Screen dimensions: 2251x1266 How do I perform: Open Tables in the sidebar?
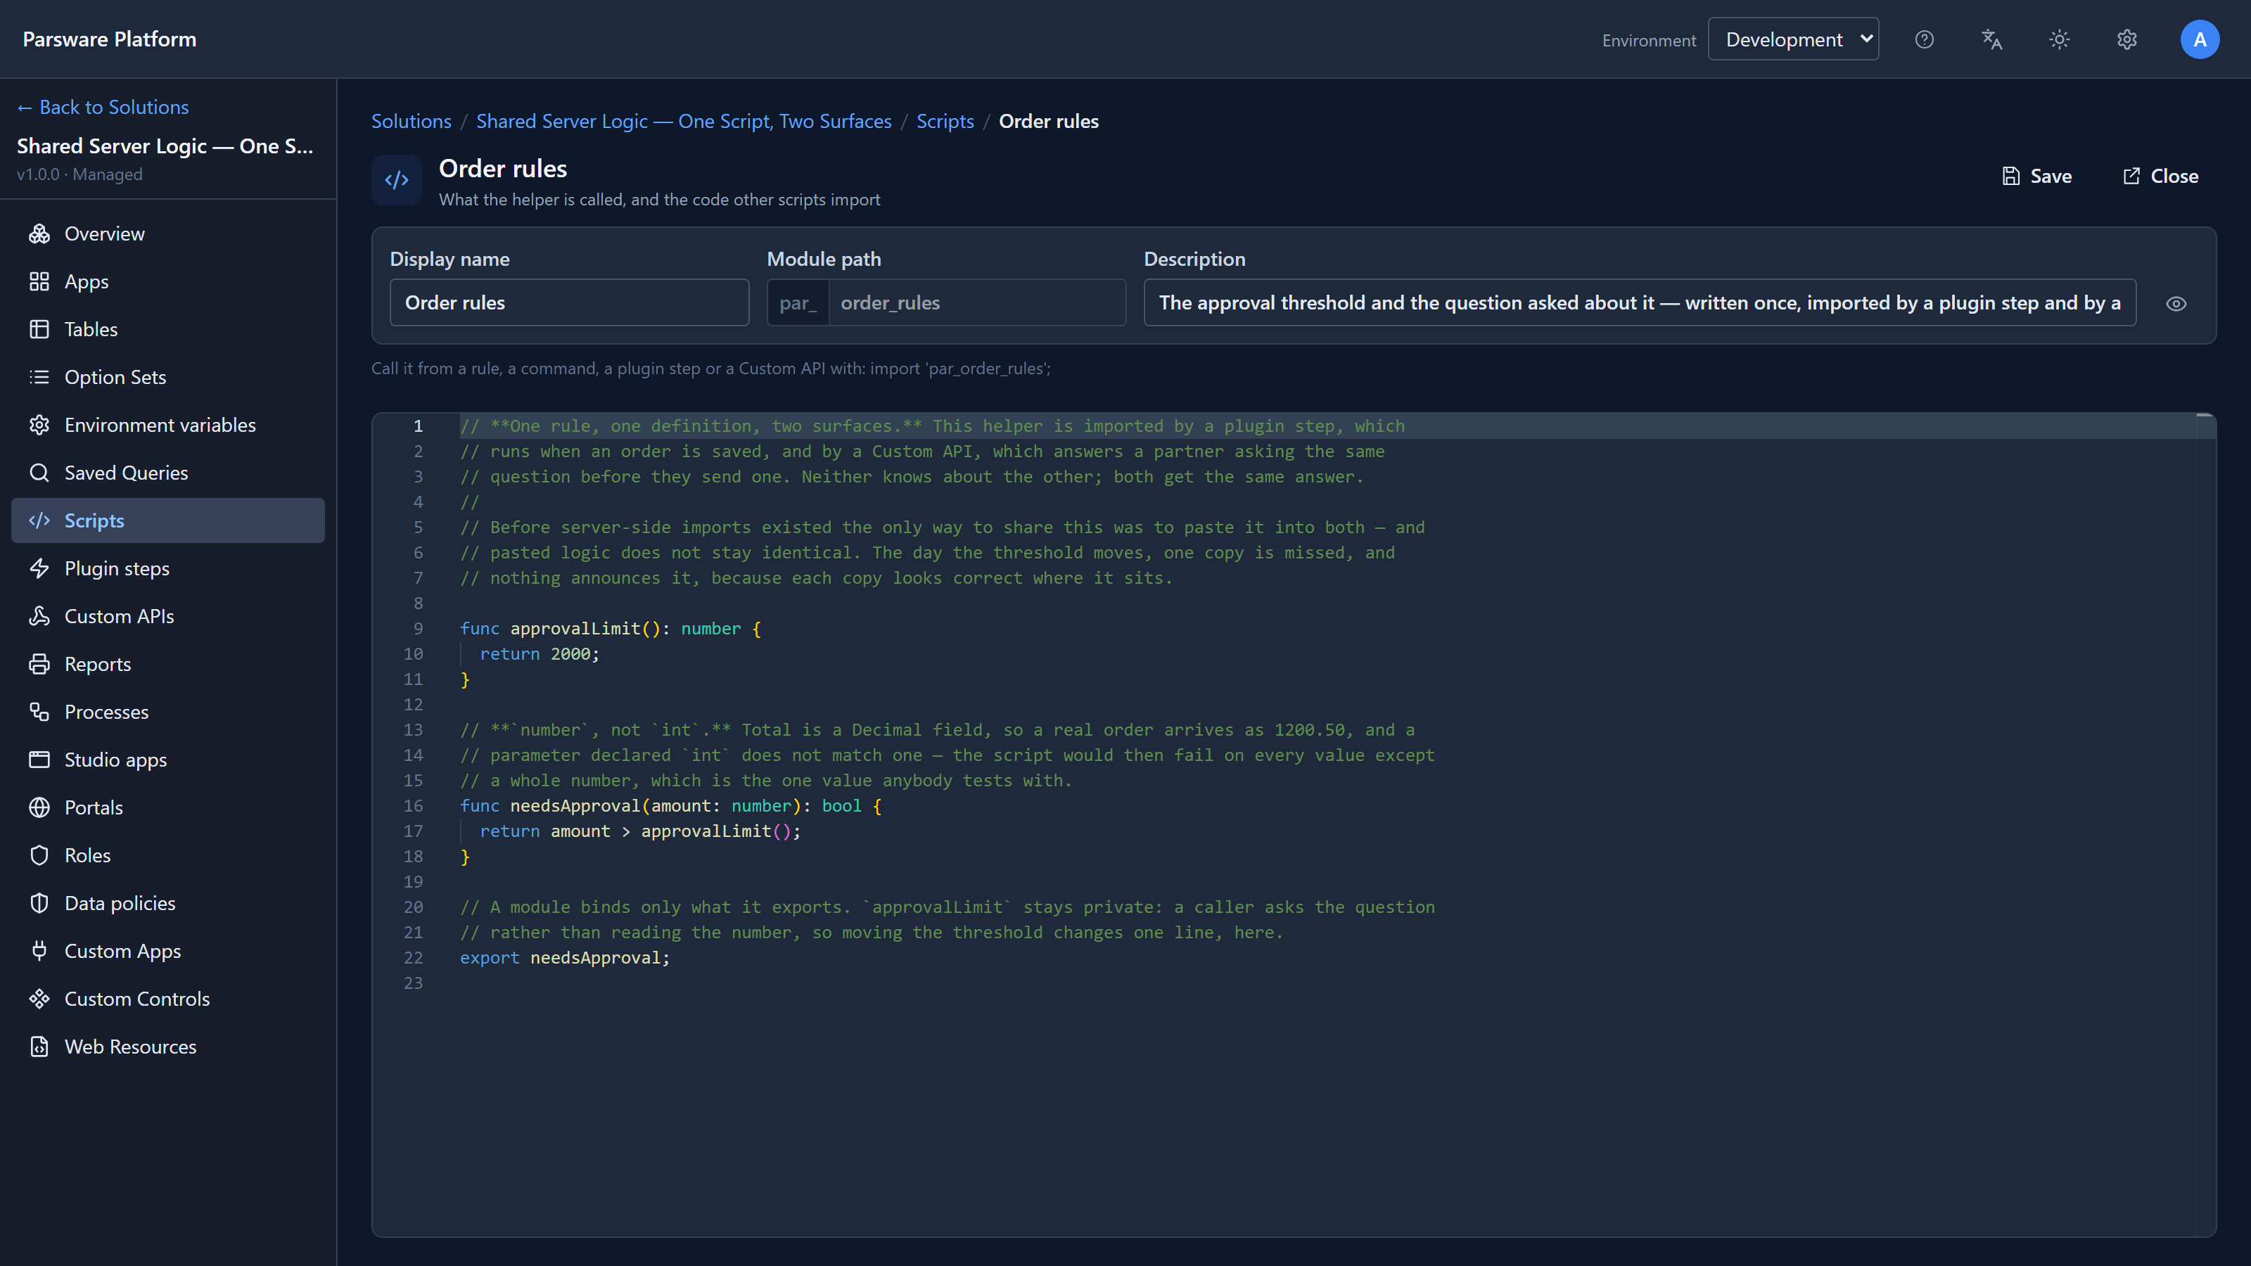pos(168,329)
